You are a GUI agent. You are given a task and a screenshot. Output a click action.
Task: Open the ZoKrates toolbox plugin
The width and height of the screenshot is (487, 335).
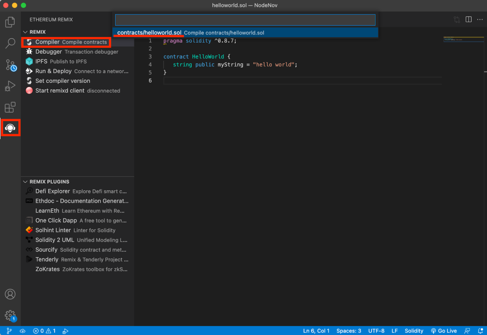click(x=48, y=269)
